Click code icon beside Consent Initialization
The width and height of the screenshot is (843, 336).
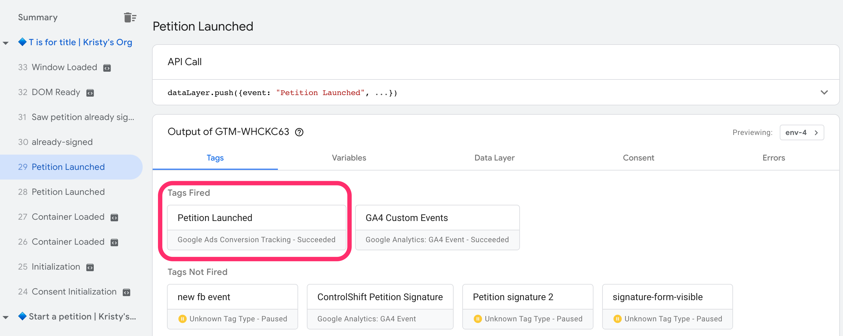(x=126, y=292)
